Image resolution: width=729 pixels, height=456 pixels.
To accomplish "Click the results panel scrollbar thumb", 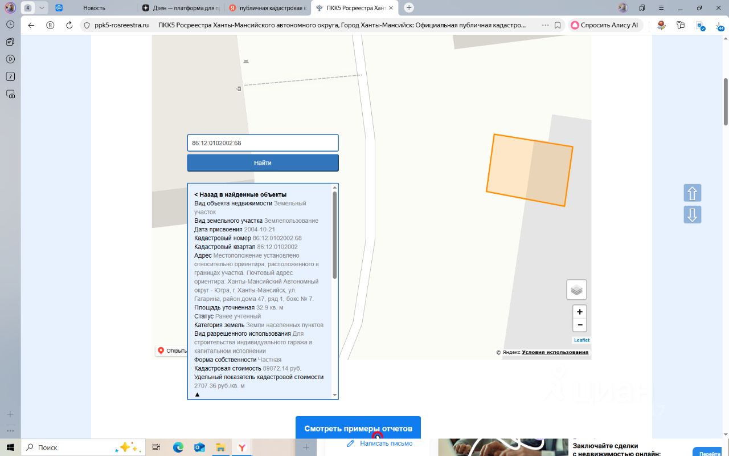I will 334,235.
